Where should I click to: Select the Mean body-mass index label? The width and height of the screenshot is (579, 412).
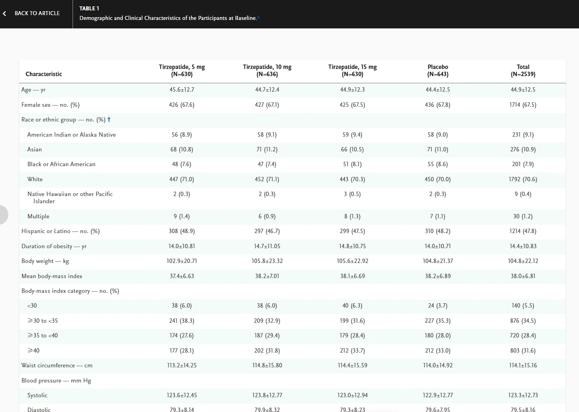tap(52, 276)
